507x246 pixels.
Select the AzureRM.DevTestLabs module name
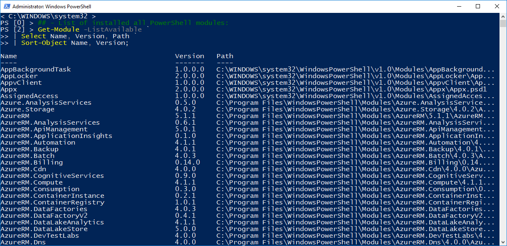tap(40, 236)
